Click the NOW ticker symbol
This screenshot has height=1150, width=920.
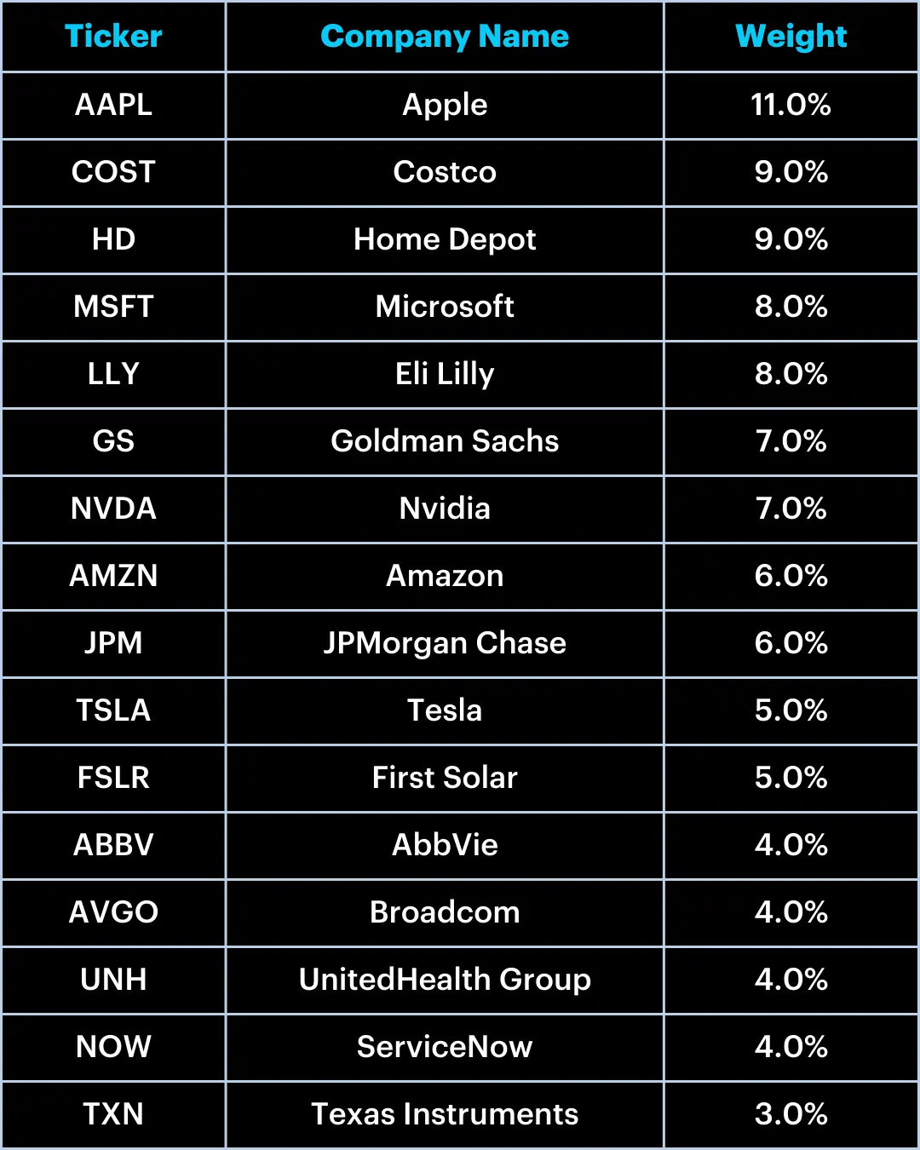113,1047
